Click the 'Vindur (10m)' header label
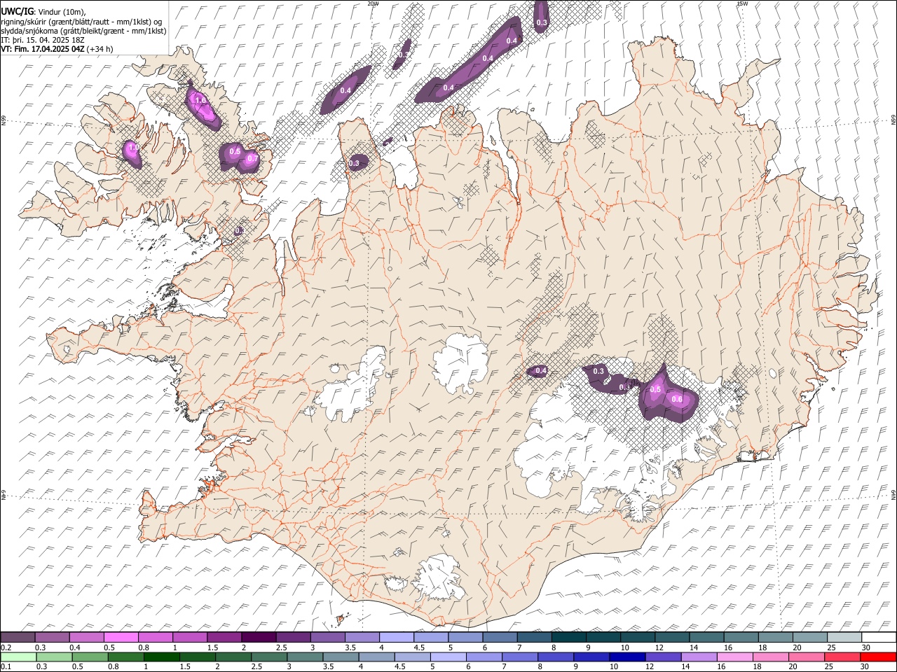The image size is (897, 672). tap(62, 11)
